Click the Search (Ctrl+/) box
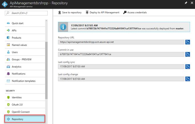195x124 pixels. (26, 13)
